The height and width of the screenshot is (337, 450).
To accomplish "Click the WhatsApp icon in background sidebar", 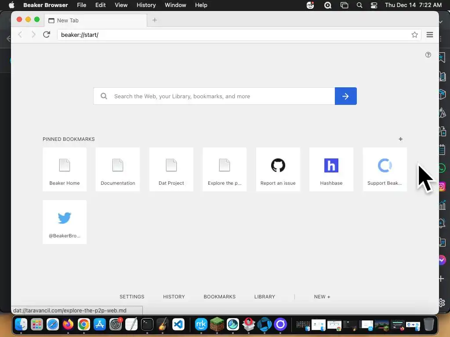I will point(442,168).
